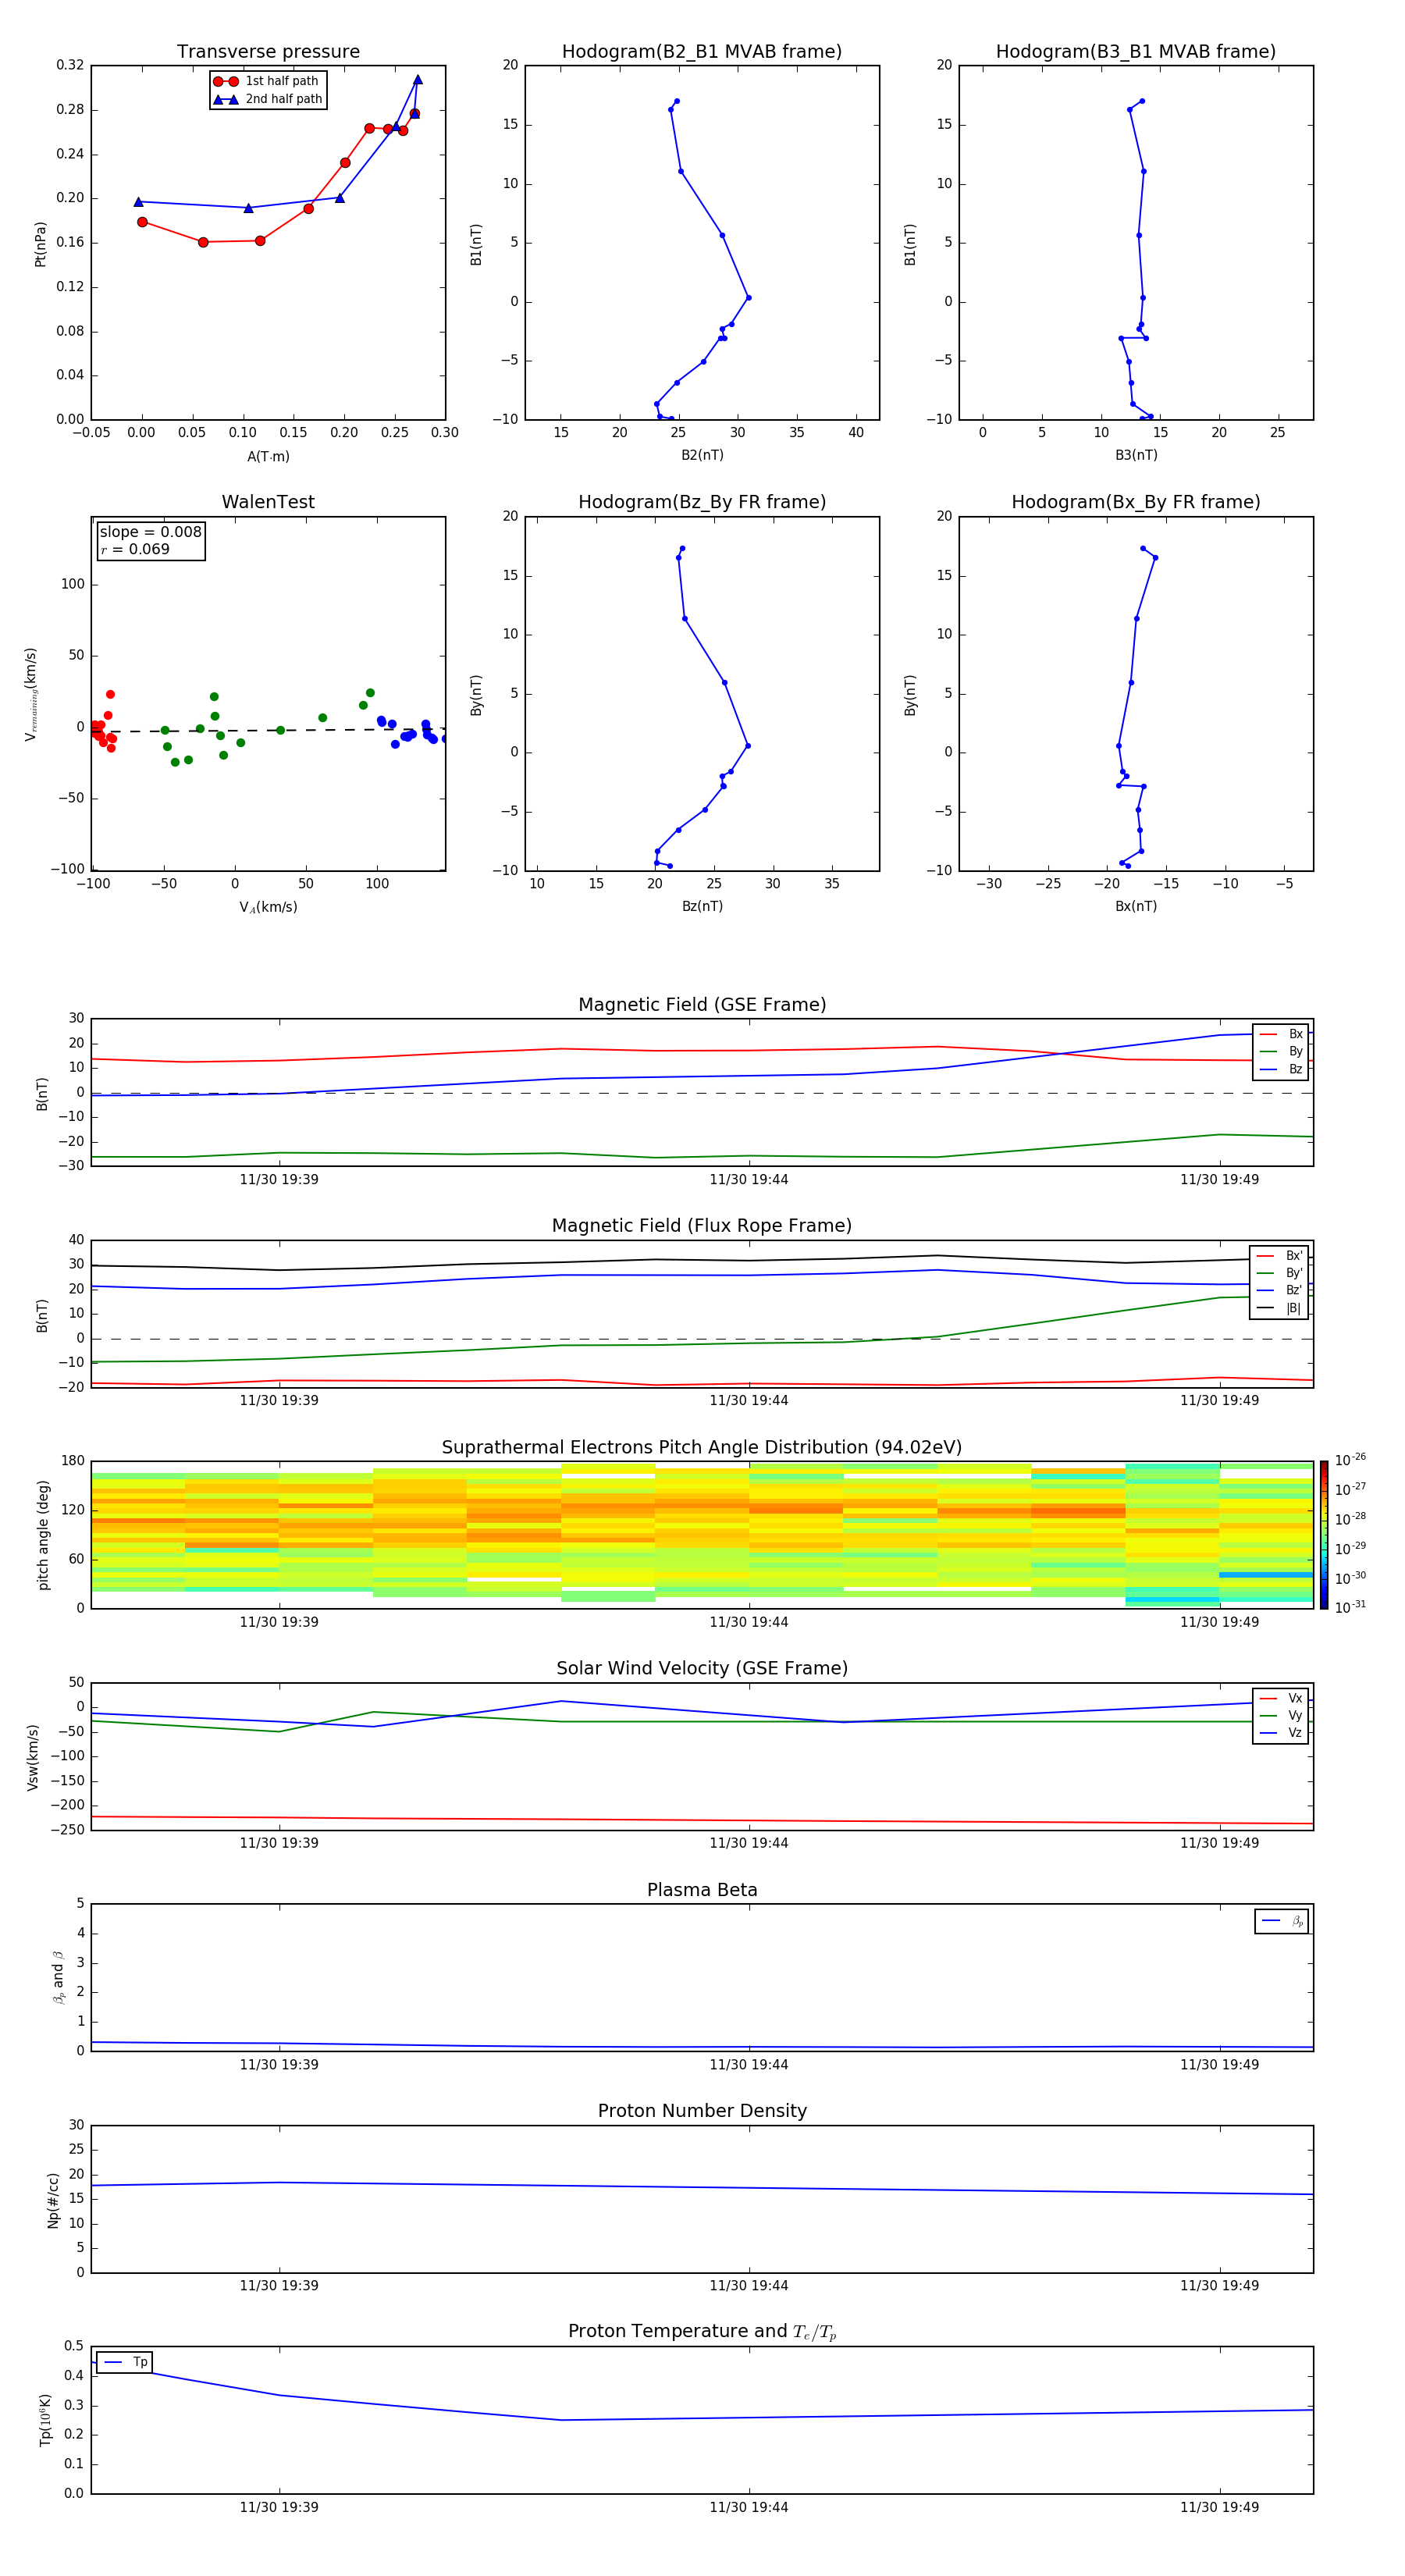Click the 'Transverse pressure' plot title
Screen dimensions: 1405x2576
pyautogui.click(x=268, y=52)
